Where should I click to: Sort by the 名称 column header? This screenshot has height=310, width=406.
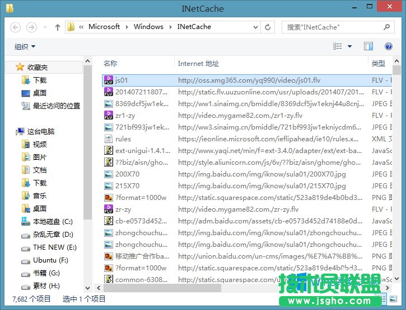[x=110, y=64]
